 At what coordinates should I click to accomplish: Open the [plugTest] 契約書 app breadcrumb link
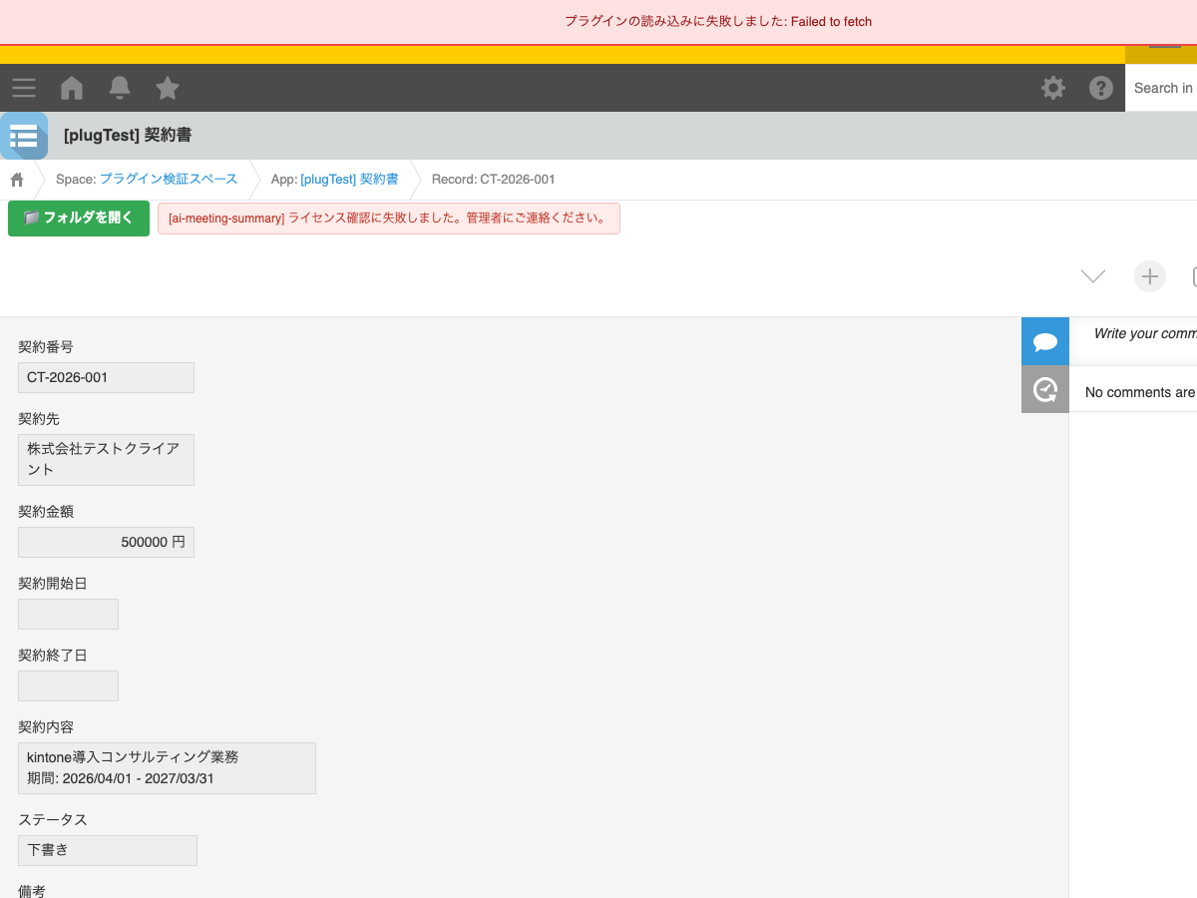click(349, 180)
